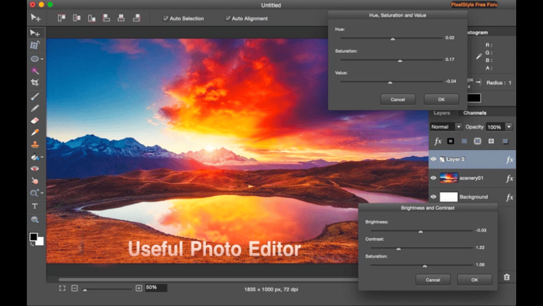Delete layer with the trash icon

[507, 277]
